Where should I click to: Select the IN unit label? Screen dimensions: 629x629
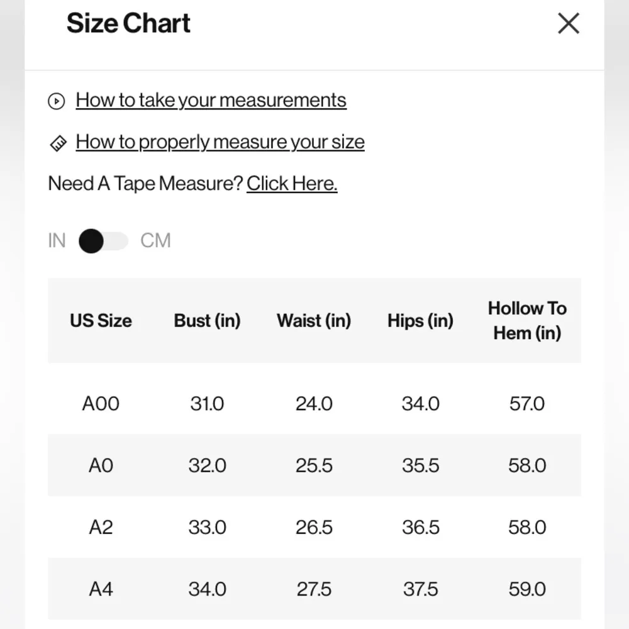coord(57,241)
